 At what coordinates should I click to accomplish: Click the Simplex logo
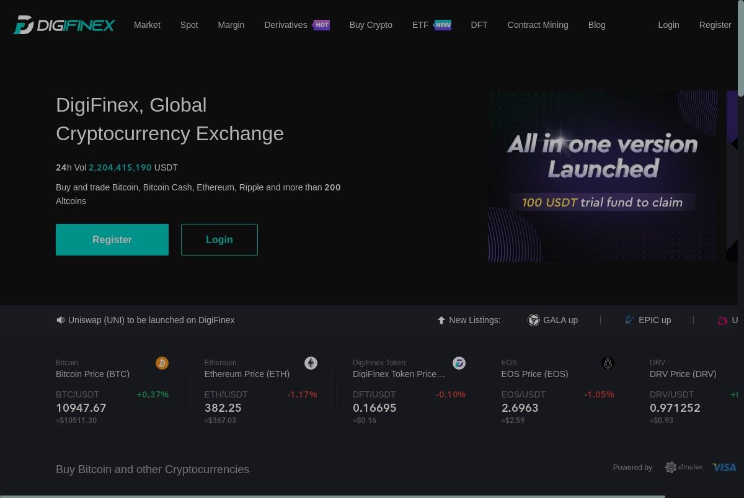point(683,467)
